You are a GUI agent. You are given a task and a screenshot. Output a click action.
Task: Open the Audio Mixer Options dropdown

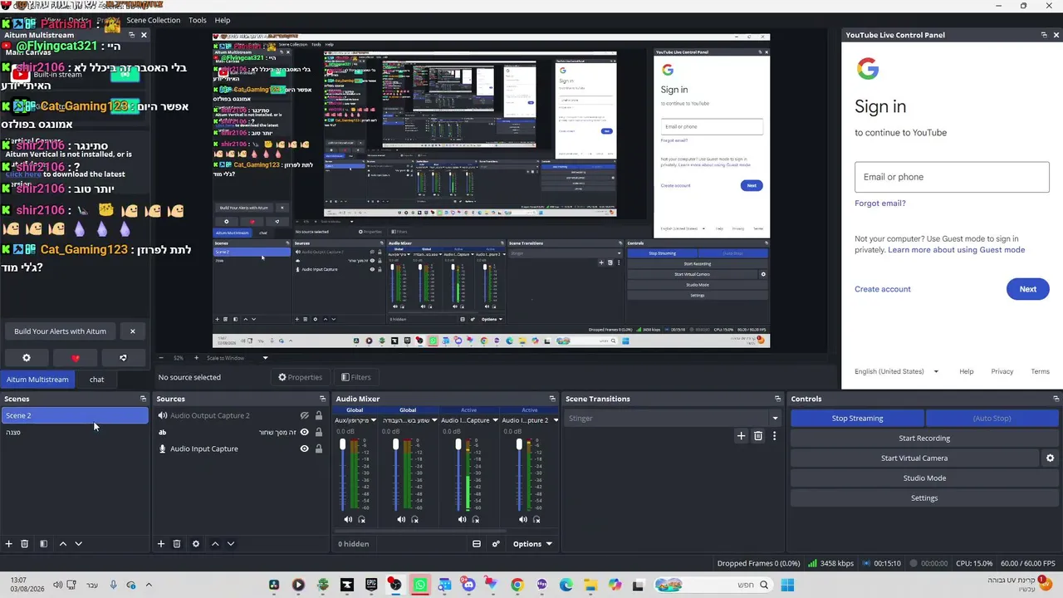(532, 544)
